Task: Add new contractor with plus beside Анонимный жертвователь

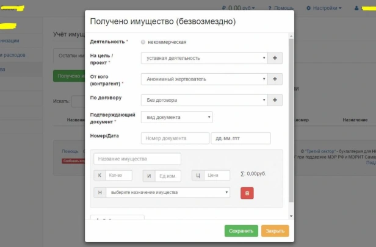Action: (275, 79)
